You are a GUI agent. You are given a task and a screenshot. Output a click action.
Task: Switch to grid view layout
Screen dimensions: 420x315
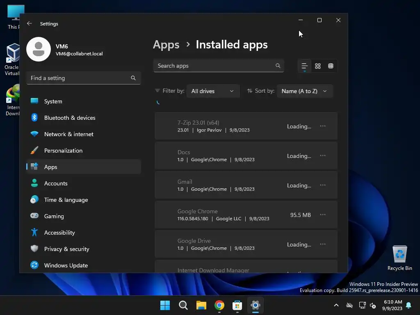tap(318, 66)
